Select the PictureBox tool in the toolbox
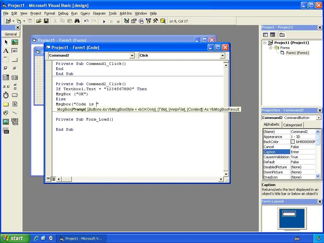 pos(15,42)
